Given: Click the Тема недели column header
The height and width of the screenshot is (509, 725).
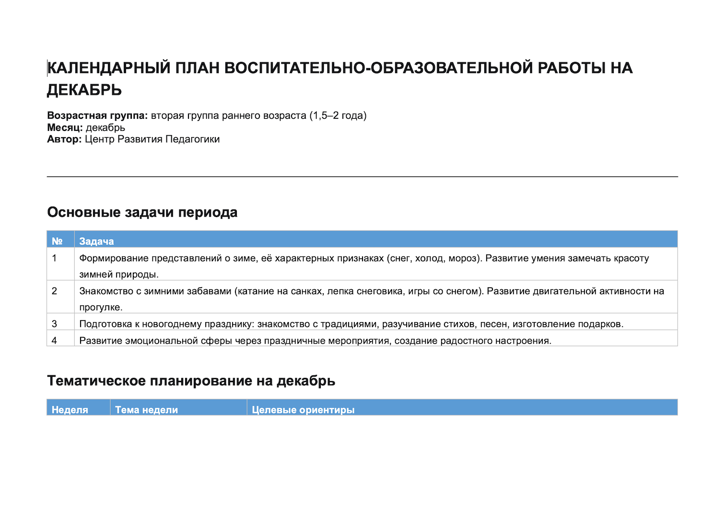Looking at the screenshot, I should 179,407.
